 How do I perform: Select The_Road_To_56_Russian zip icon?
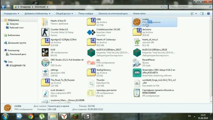[x=45, y=83]
